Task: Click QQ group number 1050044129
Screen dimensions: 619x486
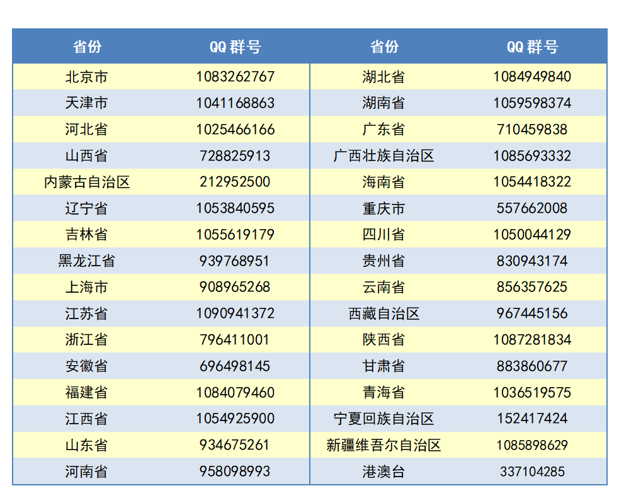Action: click(532, 235)
